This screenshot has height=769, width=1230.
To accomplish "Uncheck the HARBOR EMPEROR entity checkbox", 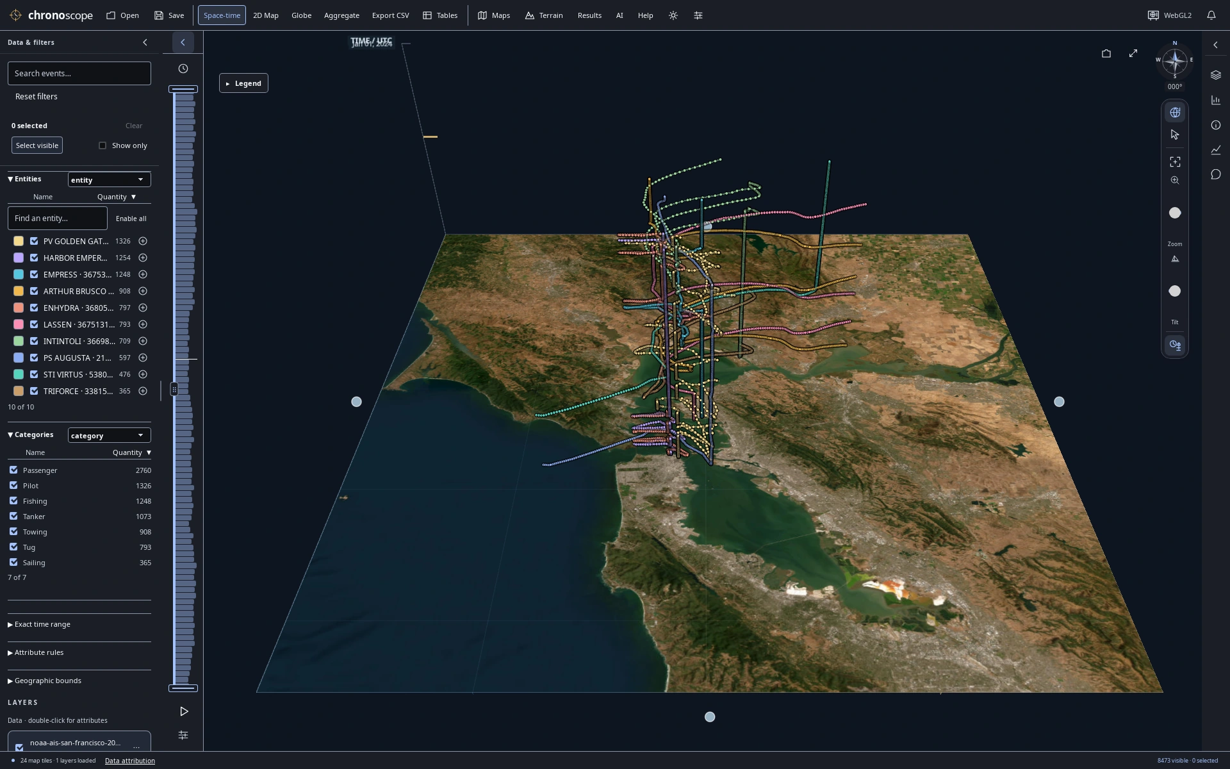I will (x=34, y=258).
